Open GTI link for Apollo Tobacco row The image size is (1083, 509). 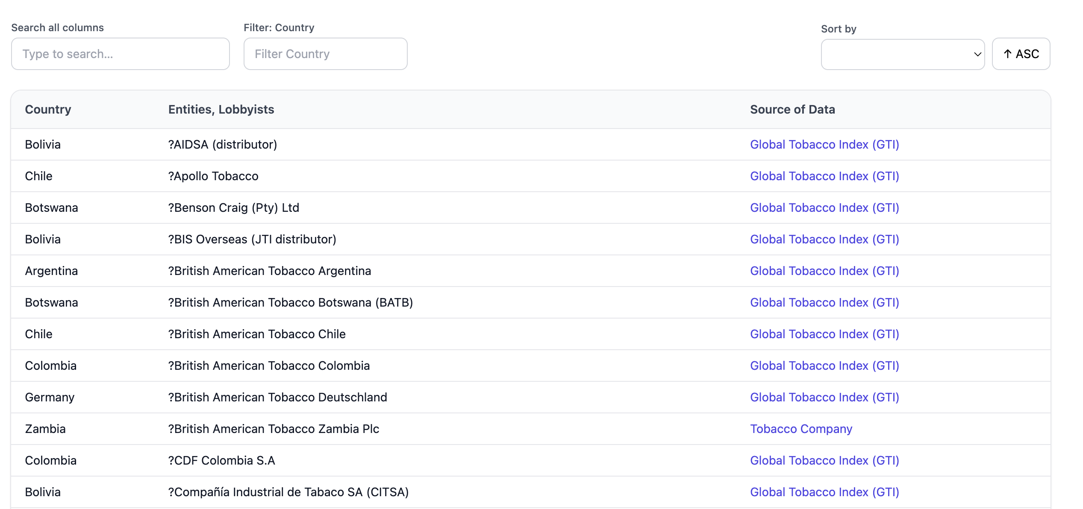click(x=824, y=176)
